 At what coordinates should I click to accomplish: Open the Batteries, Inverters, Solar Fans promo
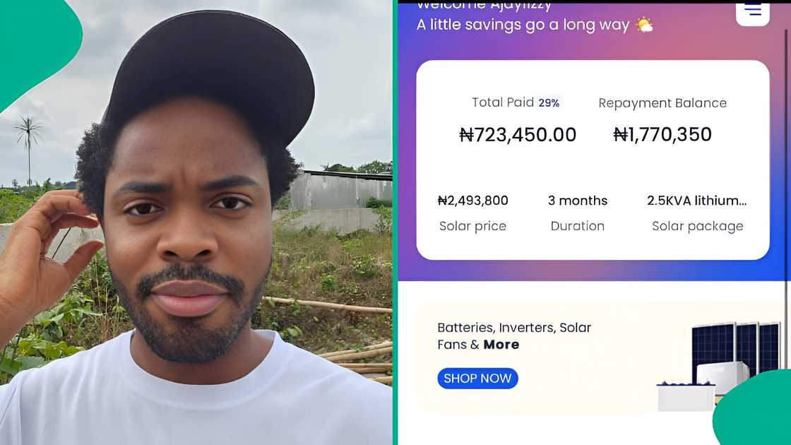[513, 336]
